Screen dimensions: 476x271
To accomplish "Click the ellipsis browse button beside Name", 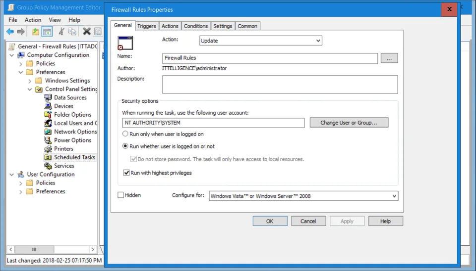I will click(x=389, y=58).
